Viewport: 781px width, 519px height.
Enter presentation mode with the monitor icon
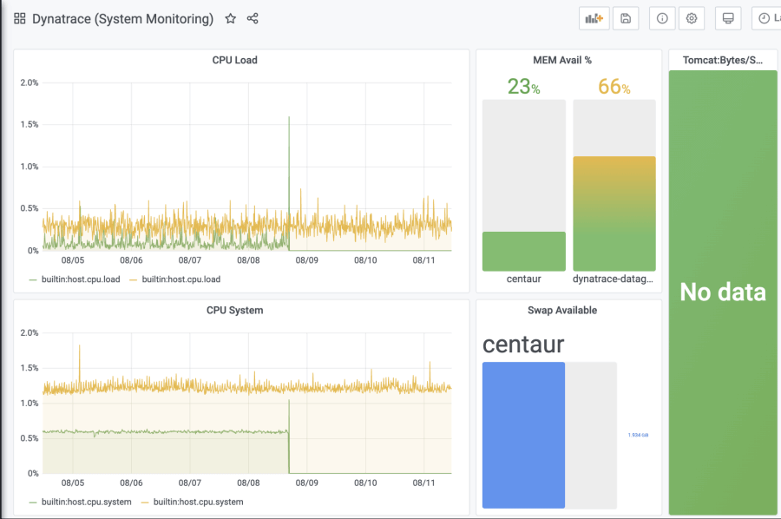point(728,17)
